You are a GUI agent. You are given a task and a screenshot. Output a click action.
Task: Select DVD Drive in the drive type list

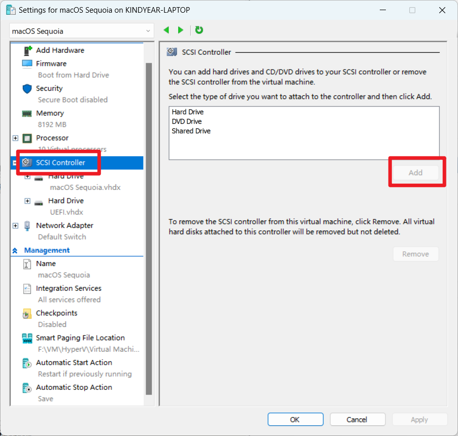[x=187, y=121]
